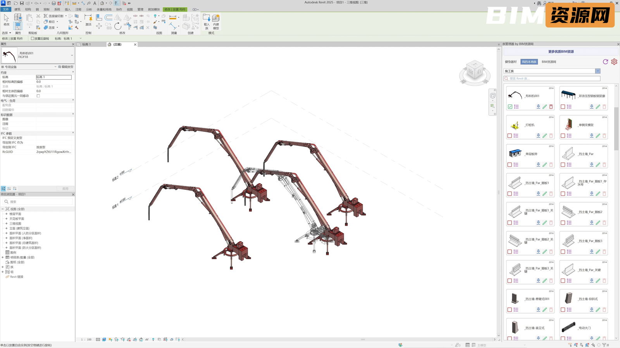Click the Load Family (载入族) icon
Image resolution: width=620 pixels, height=348 pixels.
[207, 22]
